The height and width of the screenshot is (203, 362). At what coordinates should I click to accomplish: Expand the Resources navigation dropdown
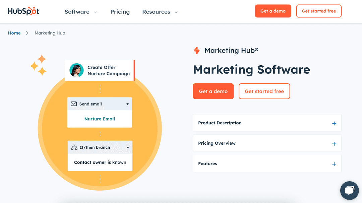click(x=160, y=12)
